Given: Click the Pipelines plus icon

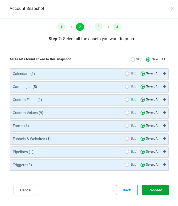Looking at the screenshot, I should pos(164,152).
